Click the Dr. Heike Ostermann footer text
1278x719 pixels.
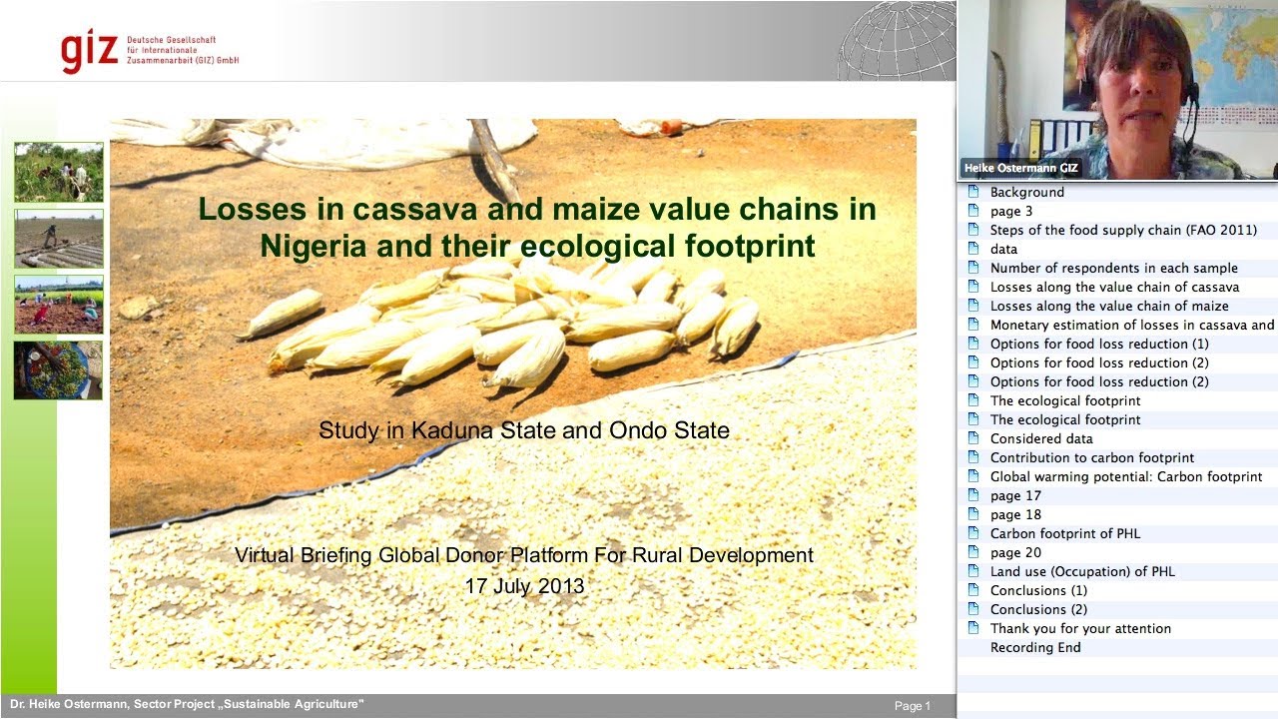pyautogui.click(x=187, y=705)
